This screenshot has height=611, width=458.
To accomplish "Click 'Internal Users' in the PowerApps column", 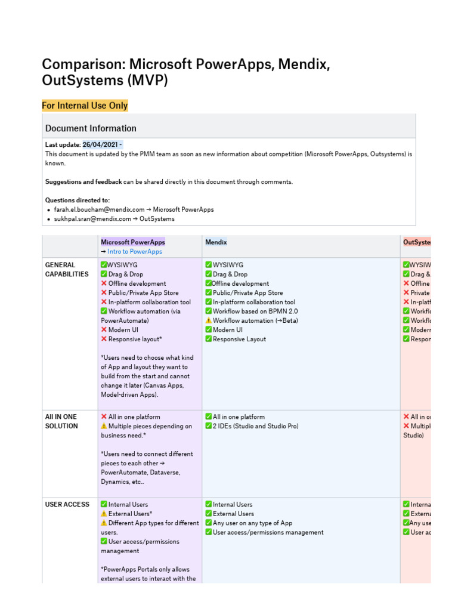I will 128,505.
